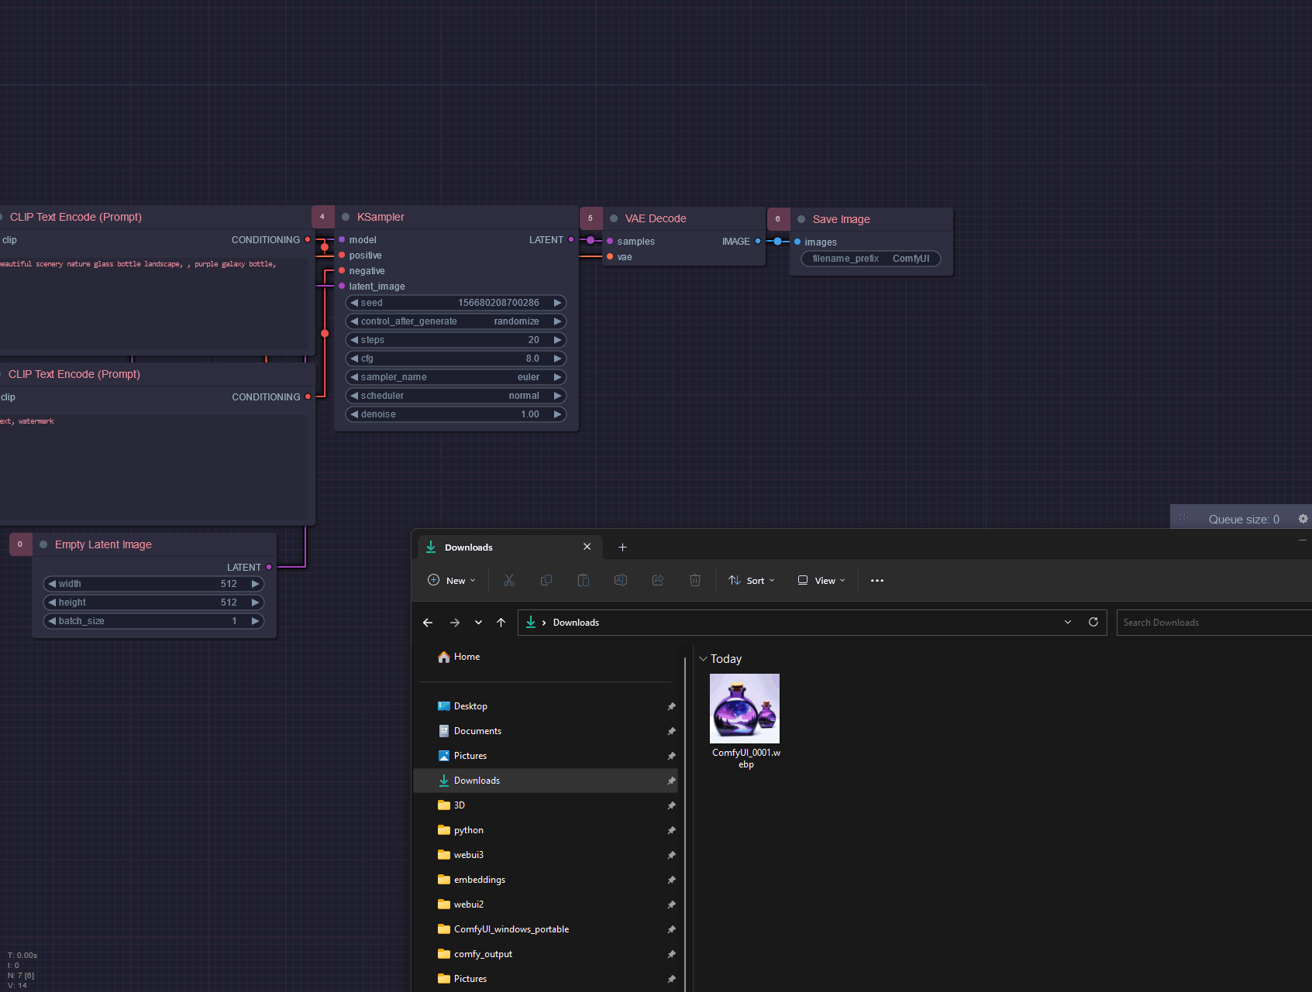Click the New button in Explorer
The height and width of the screenshot is (992, 1312).
point(451,580)
